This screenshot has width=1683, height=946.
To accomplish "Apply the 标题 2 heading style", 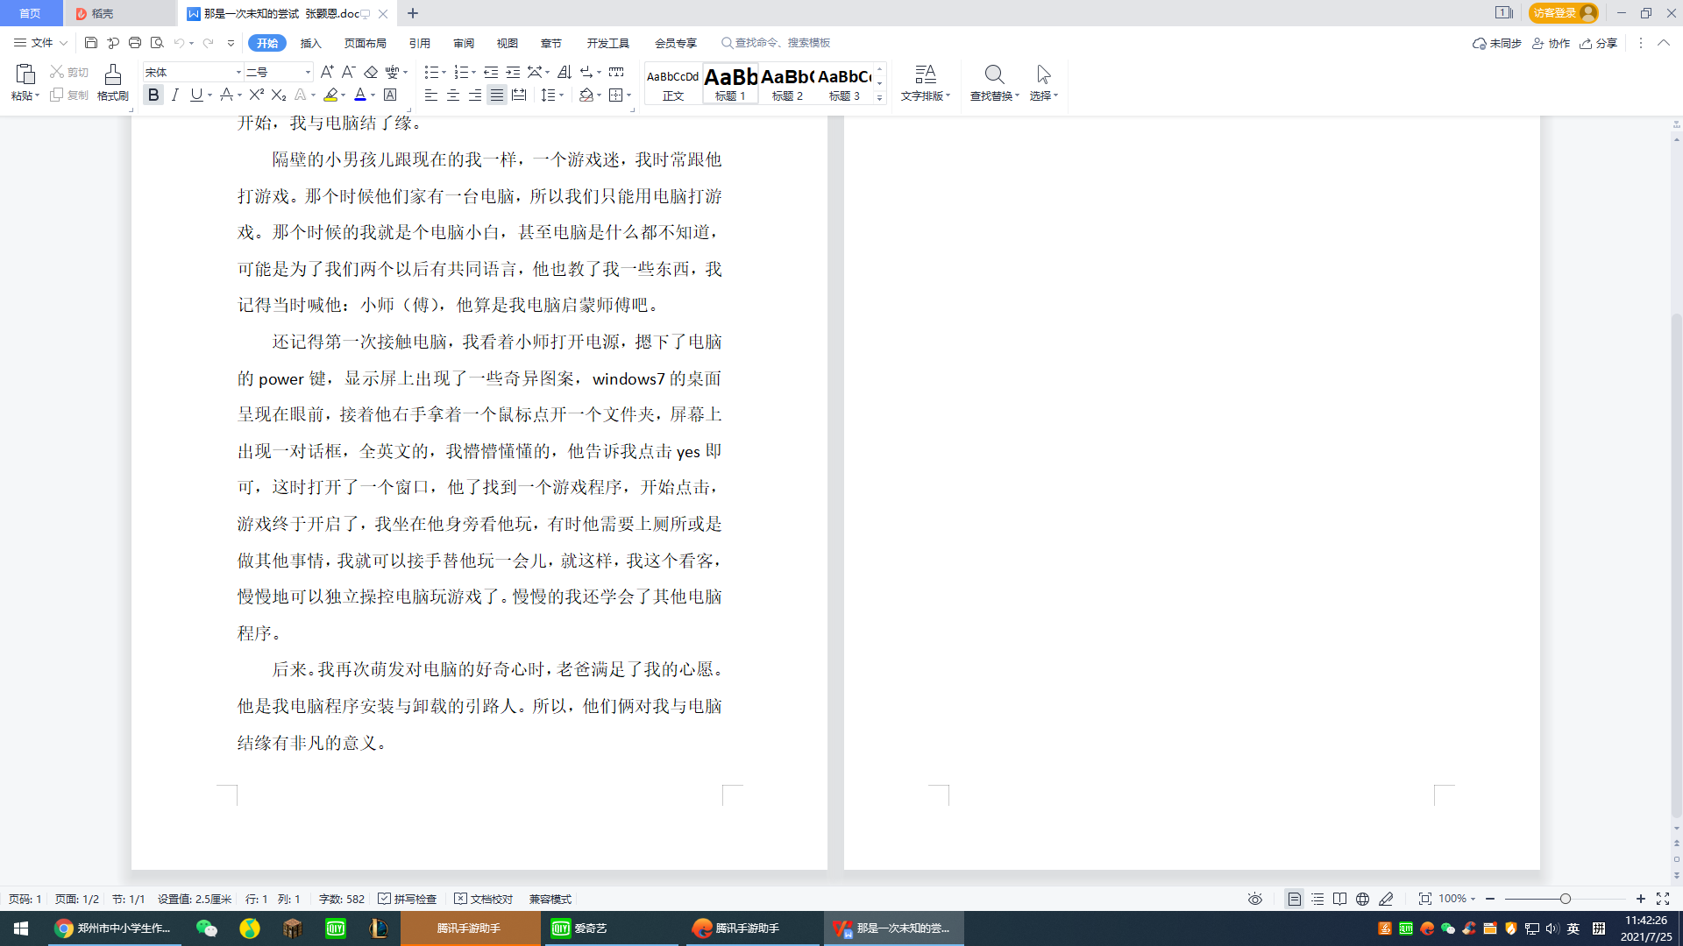I will point(787,83).
